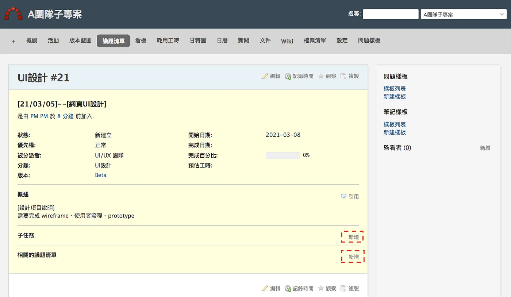Add a watcher with 新增 beside 監看者
The image size is (511, 297).
pyautogui.click(x=485, y=148)
